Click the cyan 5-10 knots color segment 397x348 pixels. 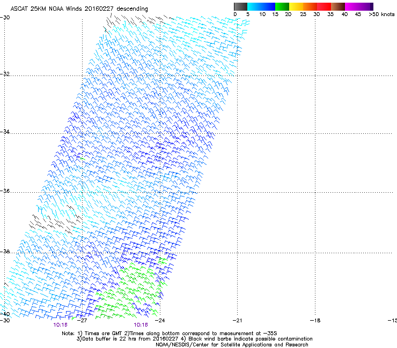(254, 6)
